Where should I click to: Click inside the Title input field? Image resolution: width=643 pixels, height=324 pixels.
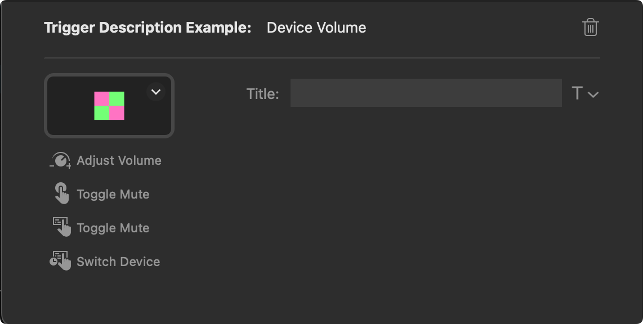coord(426,93)
